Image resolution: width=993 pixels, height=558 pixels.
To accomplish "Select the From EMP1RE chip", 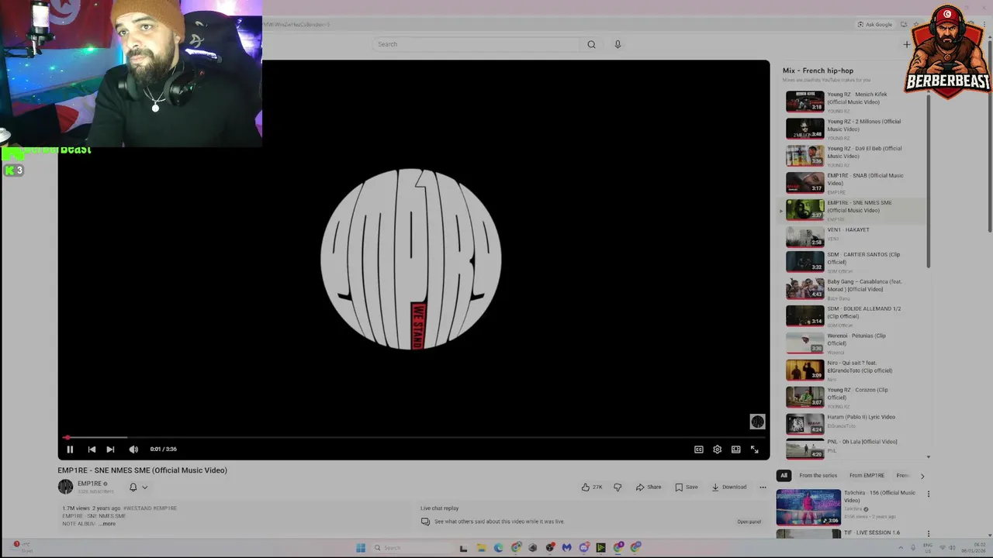I will (867, 475).
